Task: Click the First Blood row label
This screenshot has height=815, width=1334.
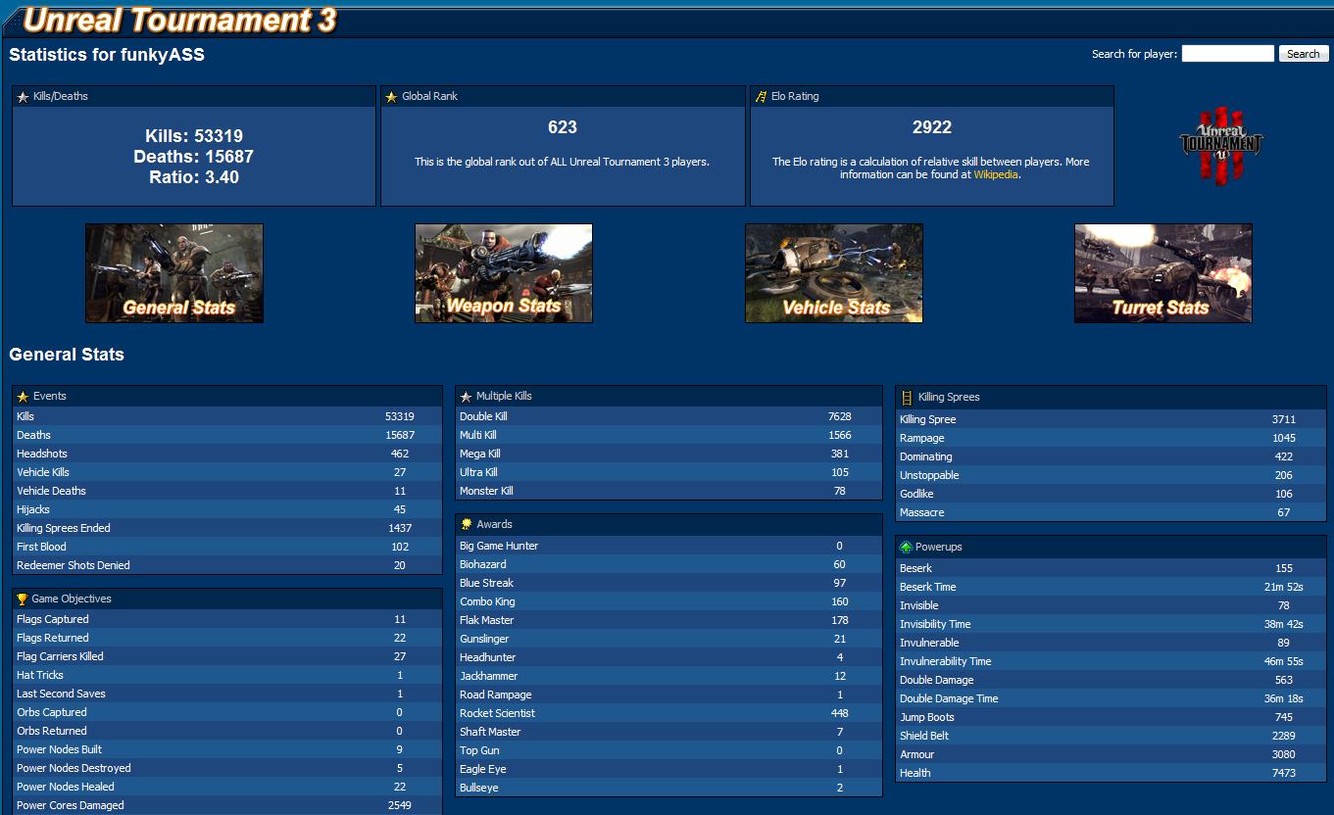Action: coord(41,547)
